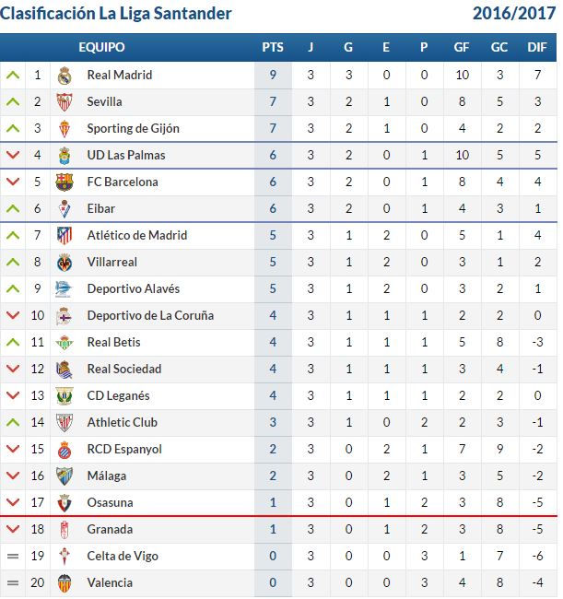The image size is (563, 599).
Task: Click the GF column header
Action: tap(462, 47)
